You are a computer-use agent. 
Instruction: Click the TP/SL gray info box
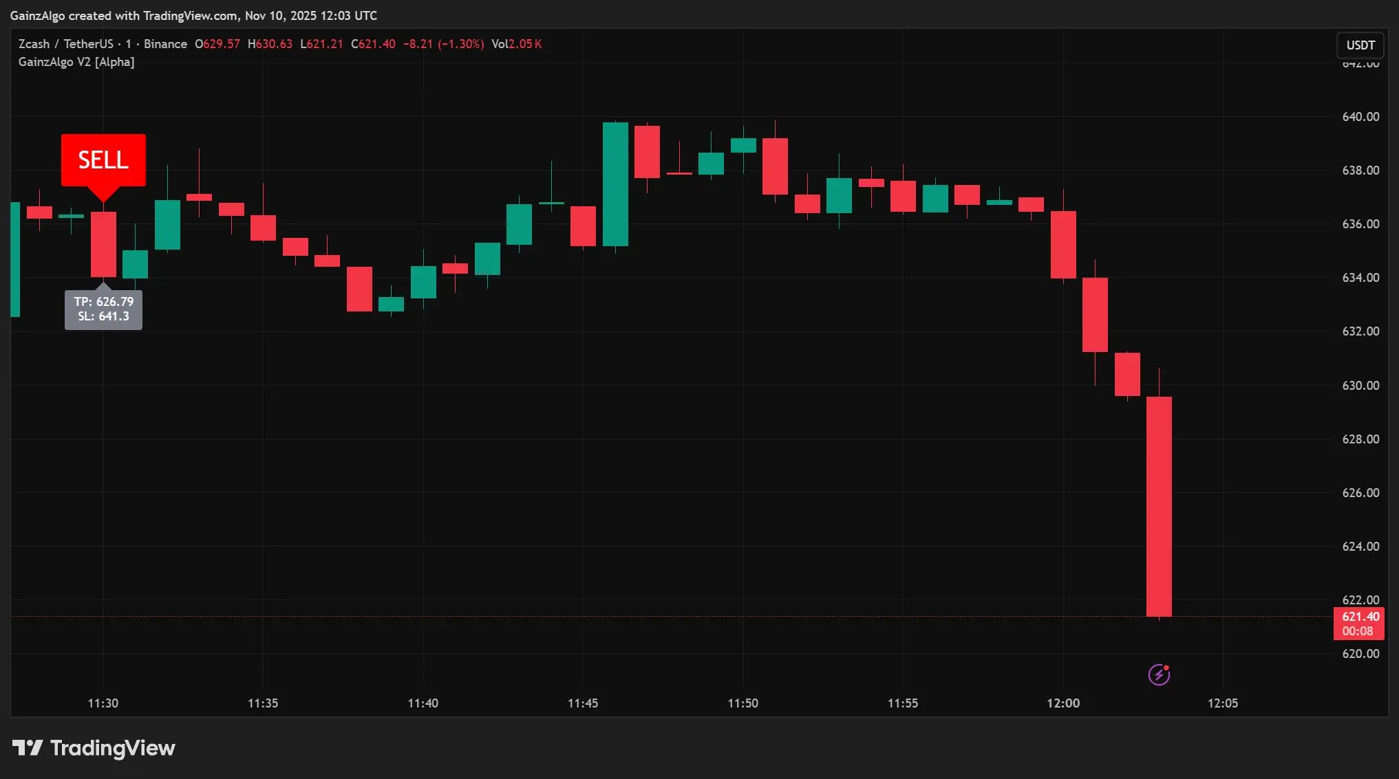coord(103,309)
